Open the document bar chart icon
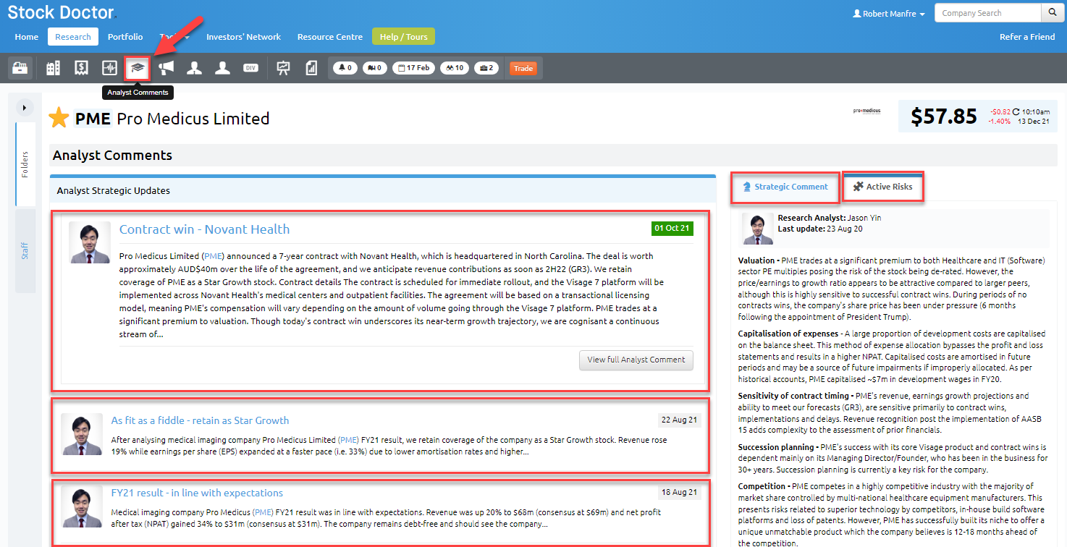1067x547 pixels. point(311,68)
